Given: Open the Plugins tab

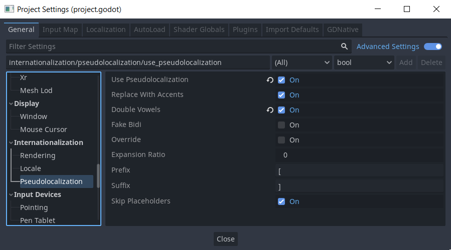Looking at the screenshot, I should [245, 29].
